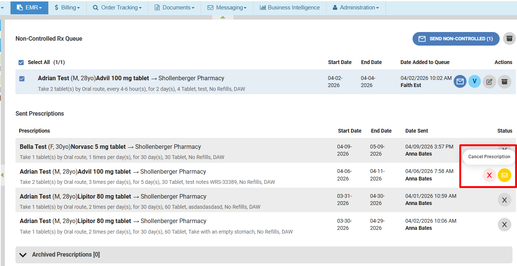This screenshot has height=266, width=517.
Task: Open the Order Tracking dropdown menu
Action: click(117, 8)
